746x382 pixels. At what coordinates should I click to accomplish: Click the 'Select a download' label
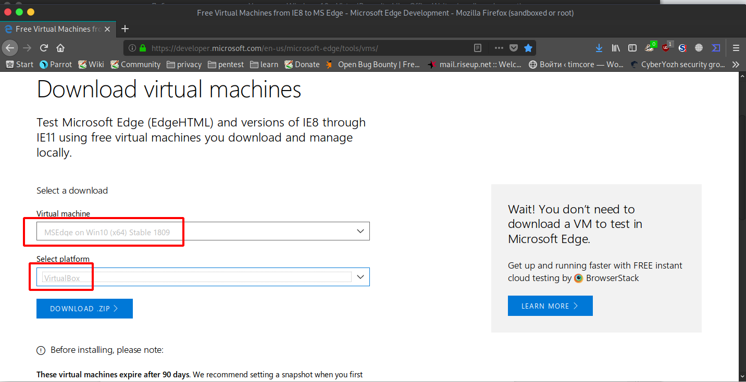tap(72, 190)
